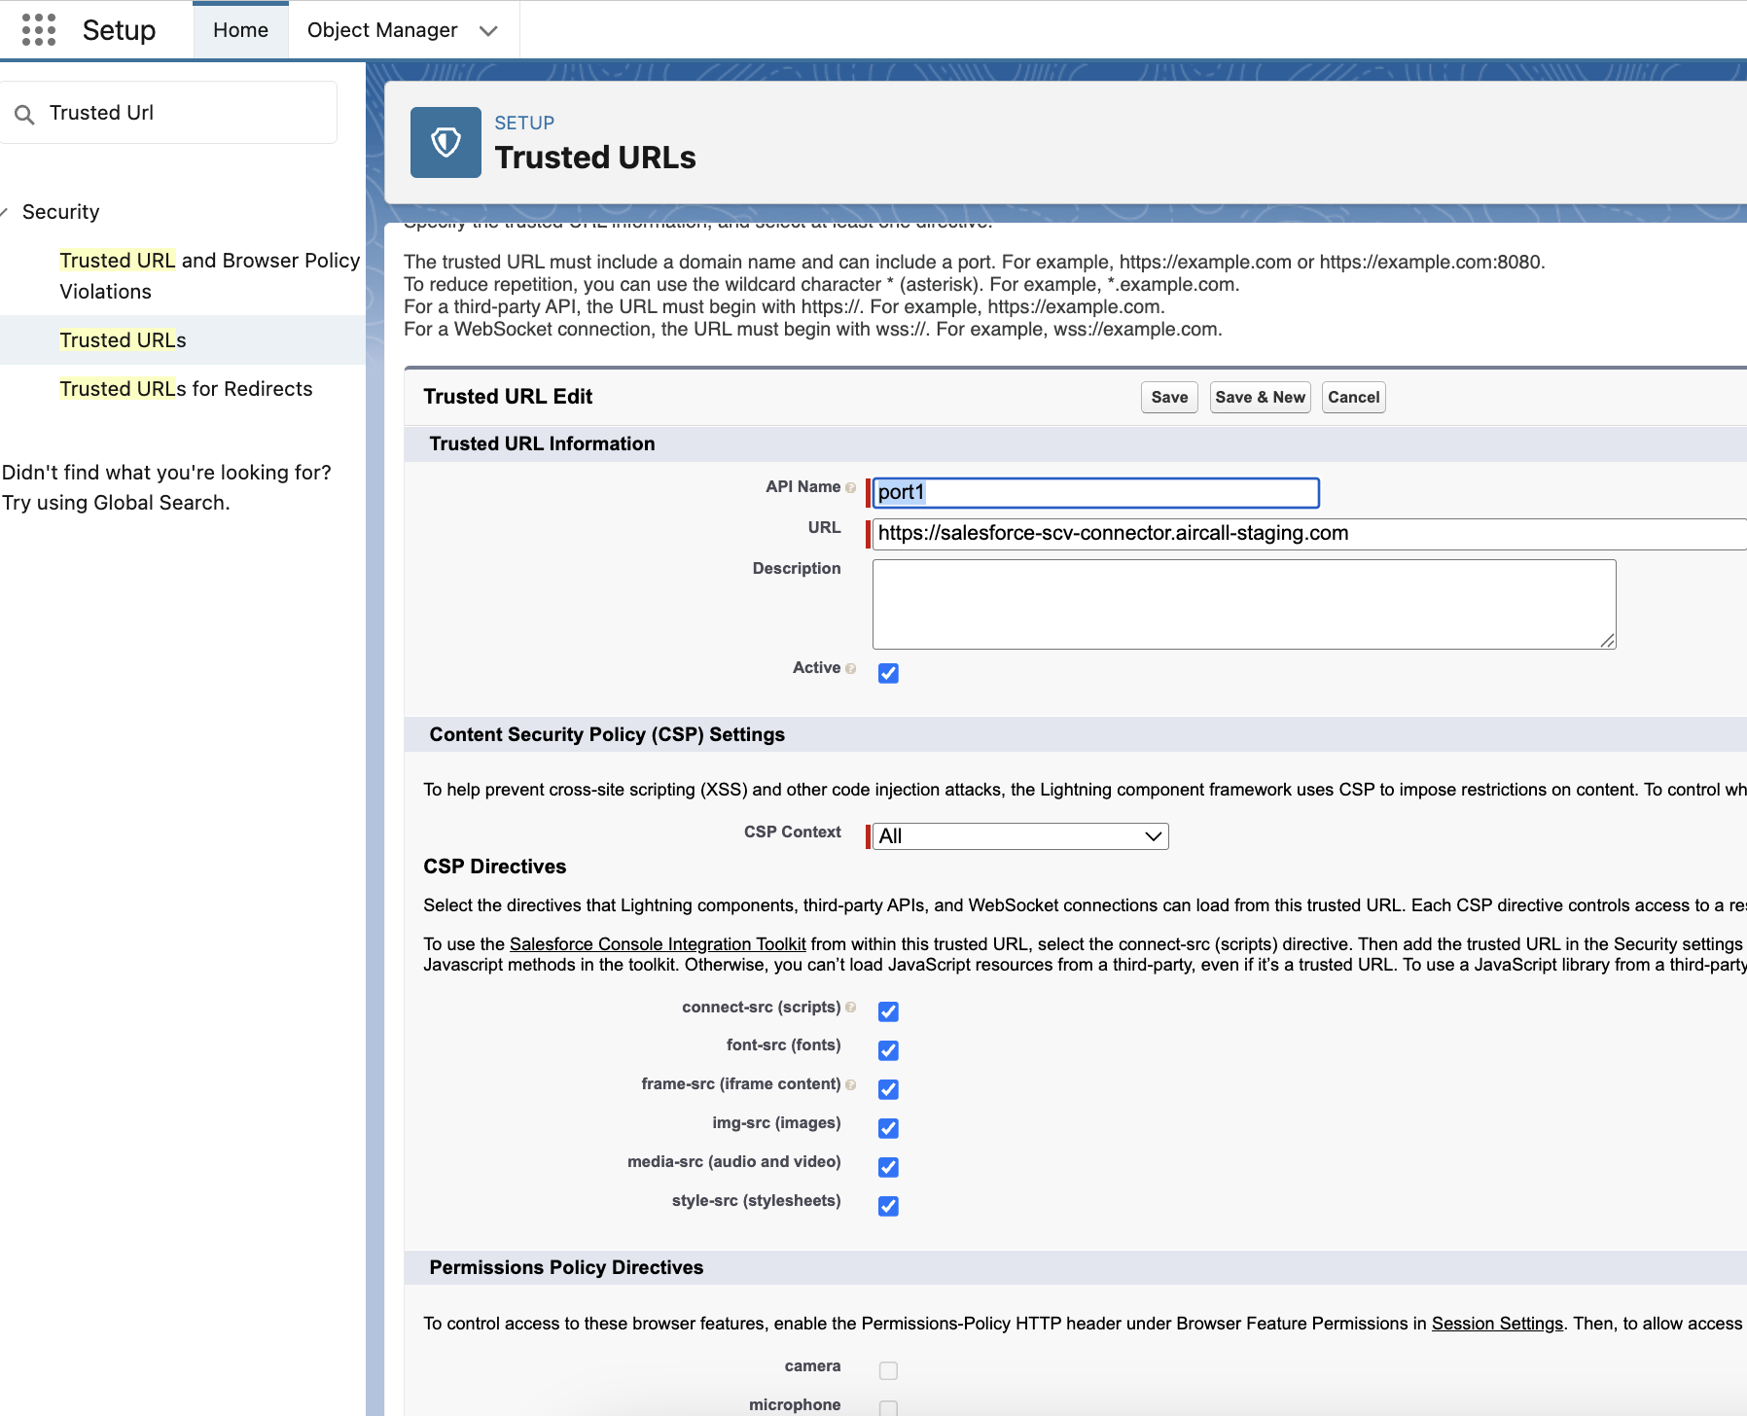Focus the URL input field
This screenshot has width=1747, height=1416.
point(1309,534)
